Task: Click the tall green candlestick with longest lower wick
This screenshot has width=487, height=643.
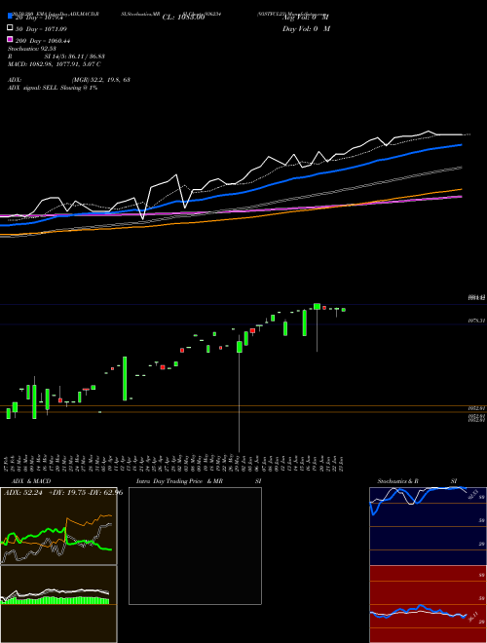Action: [x=240, y=347]
